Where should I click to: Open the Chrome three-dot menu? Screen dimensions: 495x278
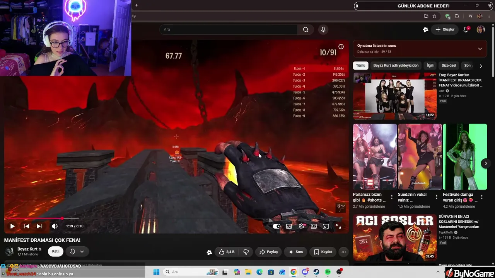click(489, 16)
